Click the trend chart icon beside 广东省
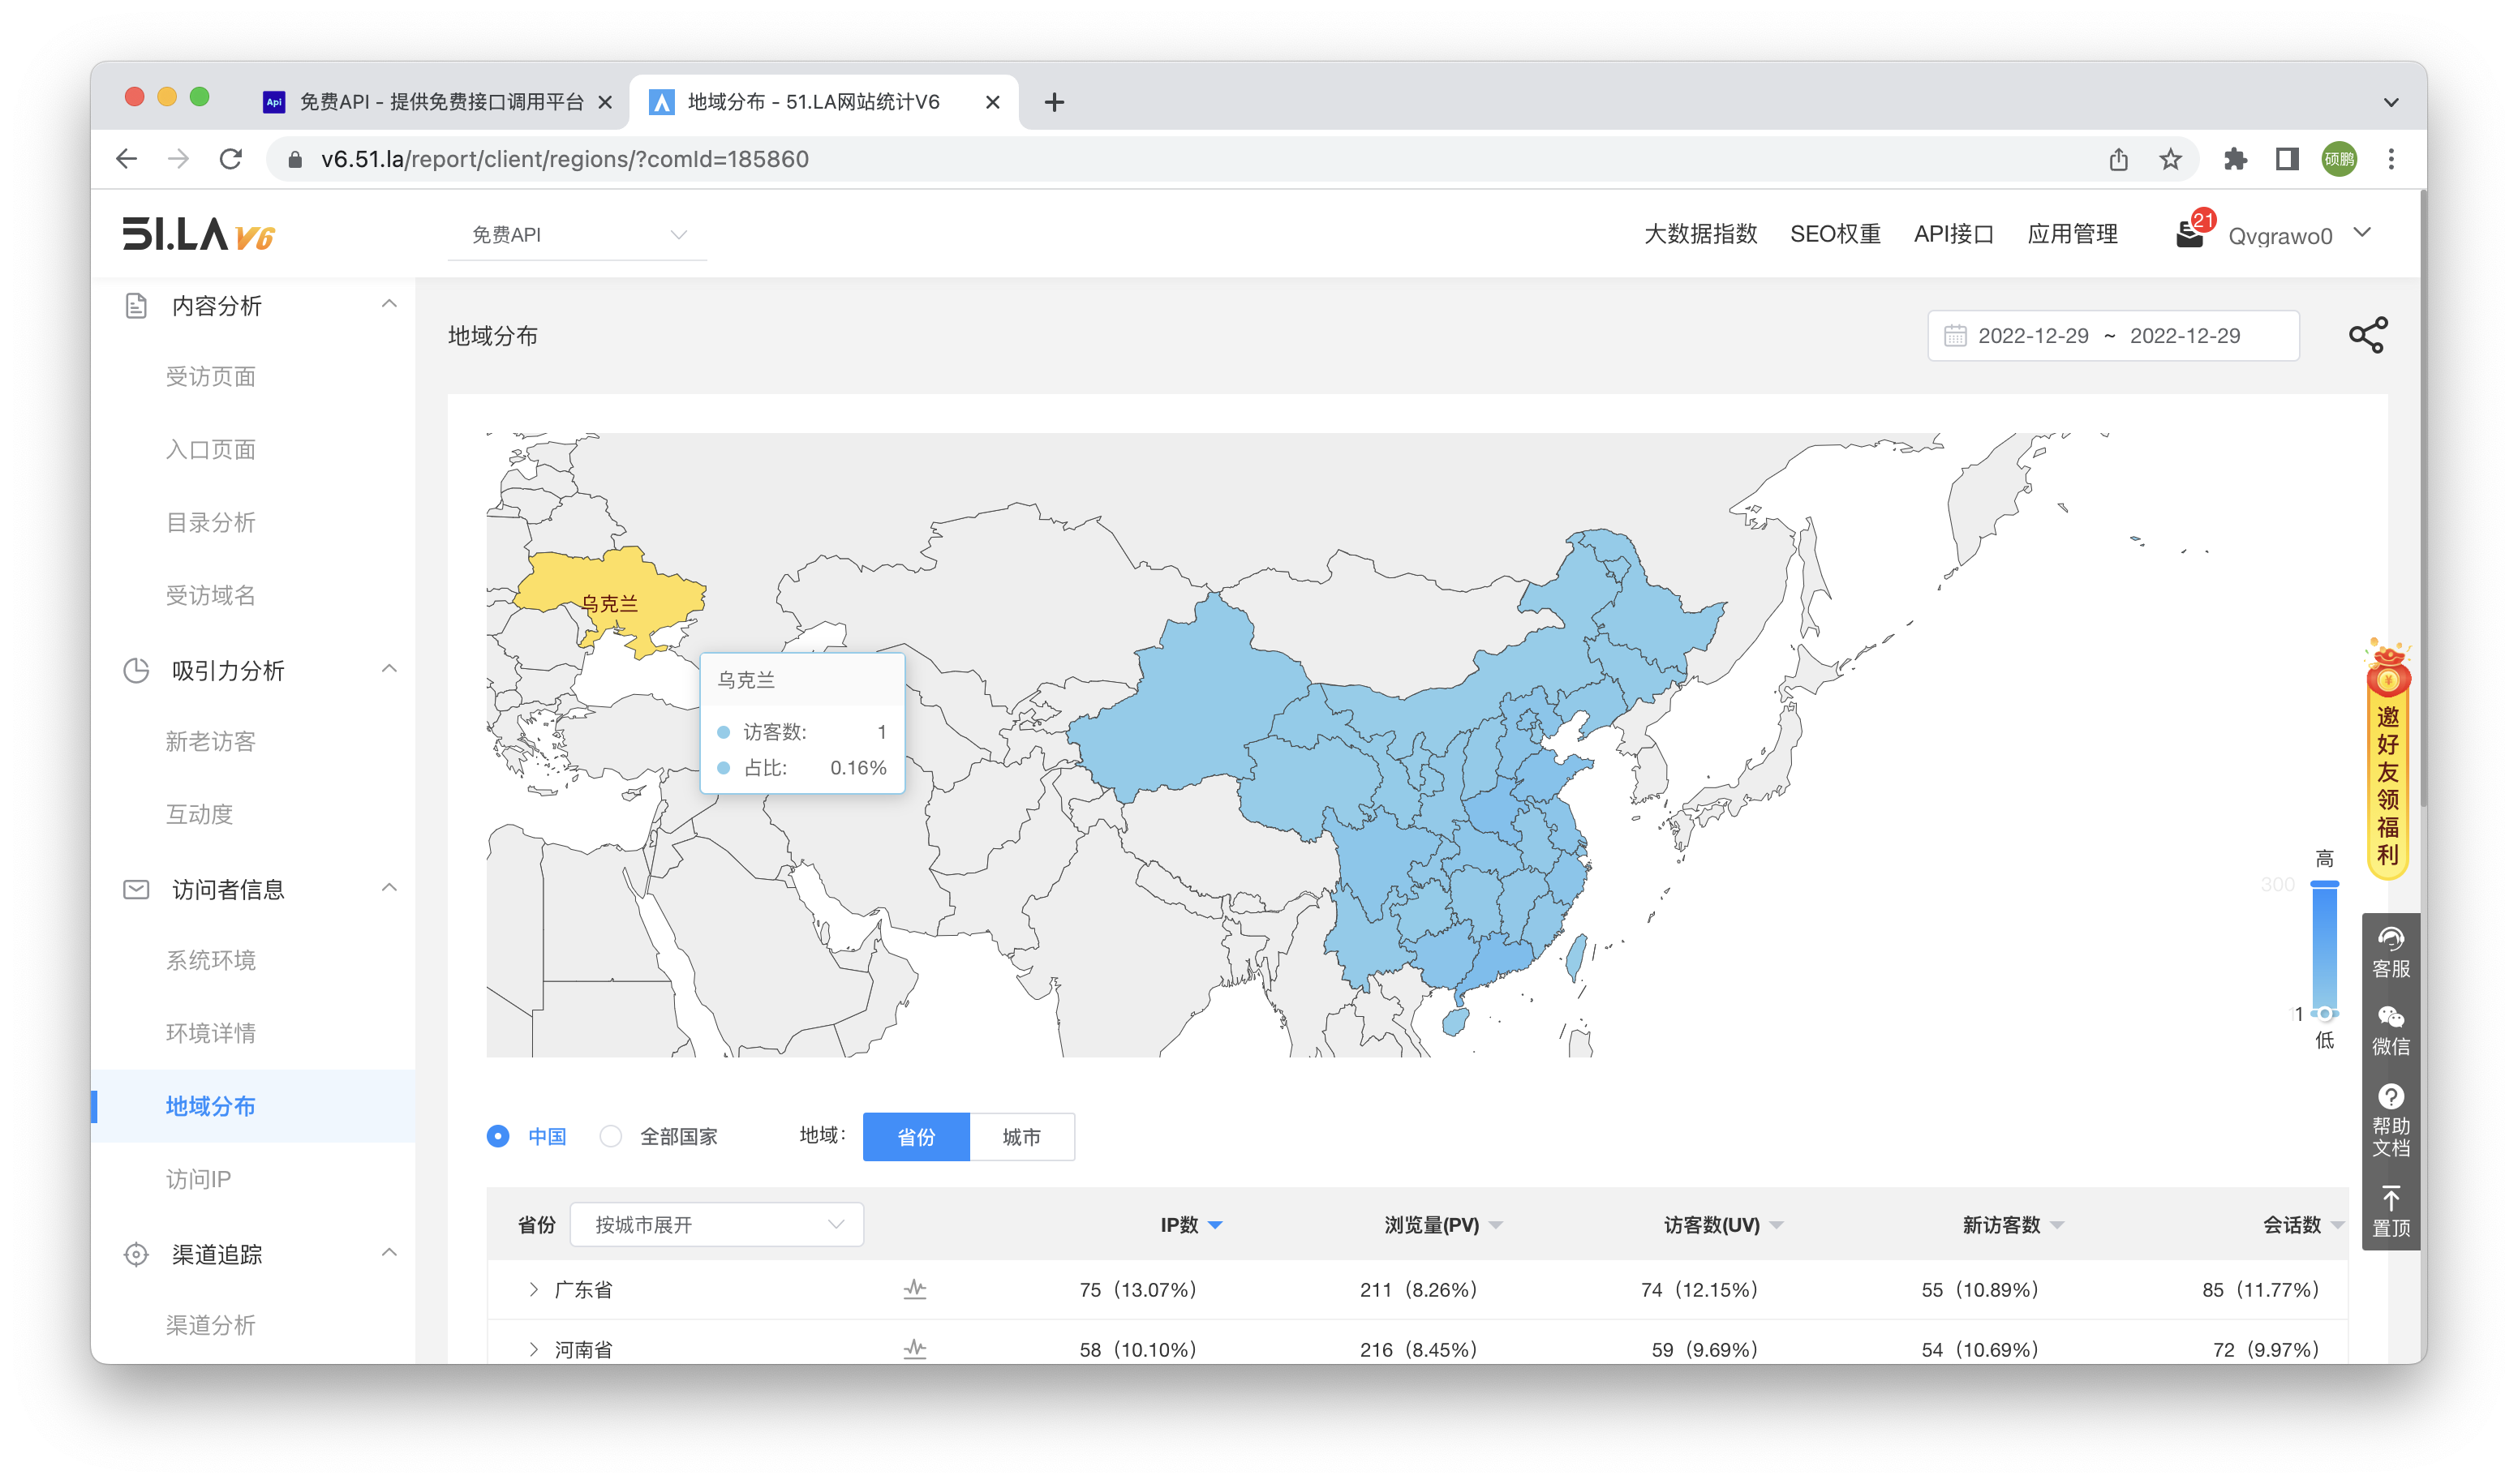2518x1484 pixels. (913, 1289)
